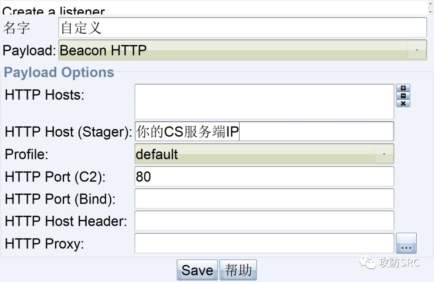The width and height of the screenshot is (434, 282).
Task: Click the HTTP Proxy ellipsis browse button
Action: pos(406,243)
